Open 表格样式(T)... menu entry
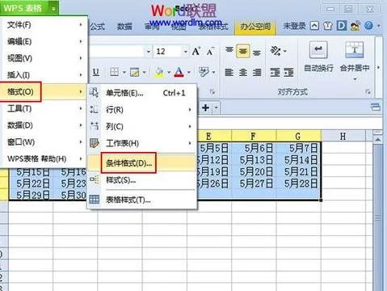The height and width of the screenshot is (291, 387). coord(142,200)
